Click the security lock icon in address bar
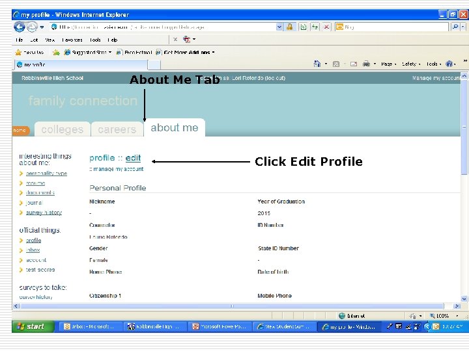 [x=289, y=27]
